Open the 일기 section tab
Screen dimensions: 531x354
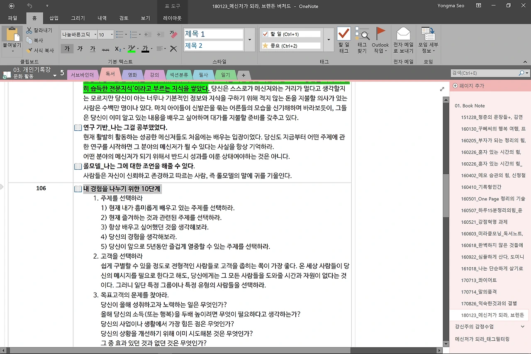225,75
